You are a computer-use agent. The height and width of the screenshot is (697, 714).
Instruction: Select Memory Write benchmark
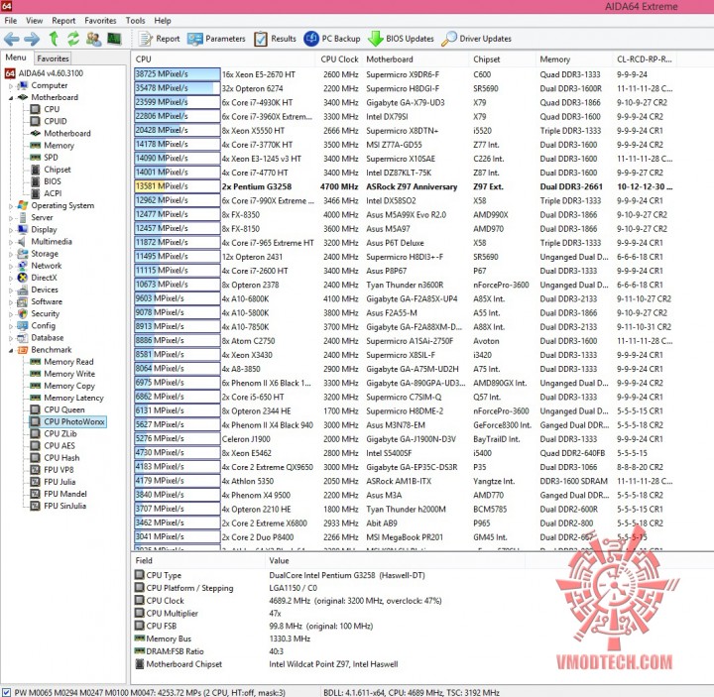coord(62,374)
